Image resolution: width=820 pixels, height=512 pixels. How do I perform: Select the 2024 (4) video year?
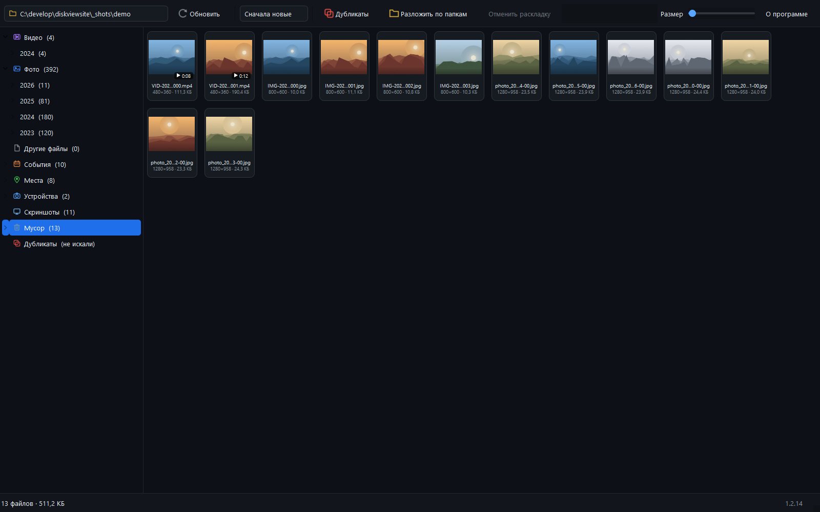(x=33, y=53)
